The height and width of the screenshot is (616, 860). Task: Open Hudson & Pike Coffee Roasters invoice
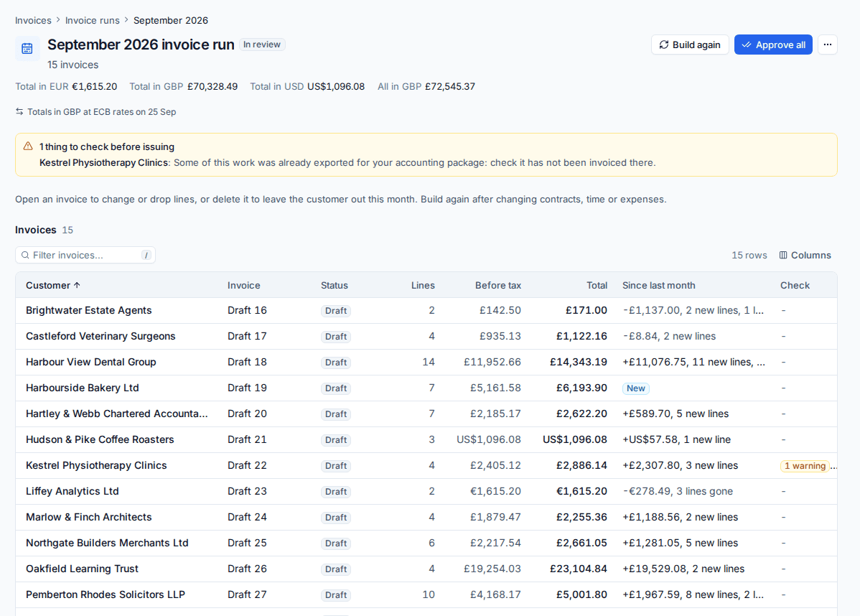426,439
